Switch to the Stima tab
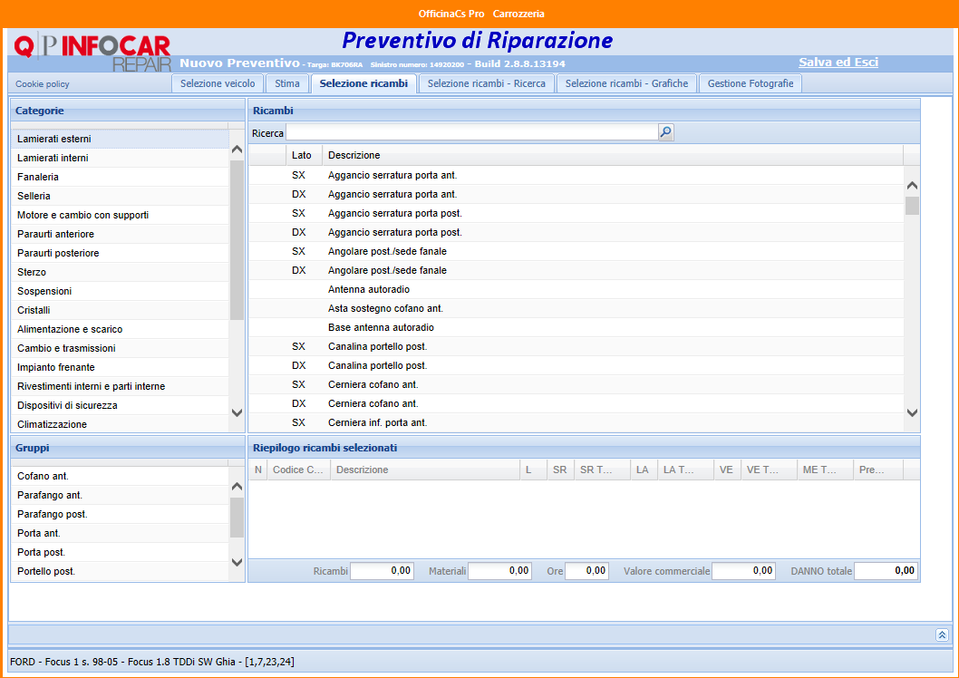The height and width of the screenshot is (678, 959). (287, 83)
